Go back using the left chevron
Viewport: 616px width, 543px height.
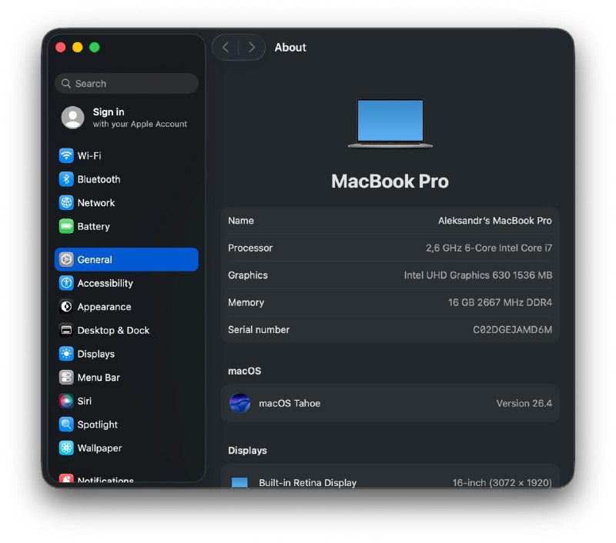pyautogui.click(x=226, y=48)
